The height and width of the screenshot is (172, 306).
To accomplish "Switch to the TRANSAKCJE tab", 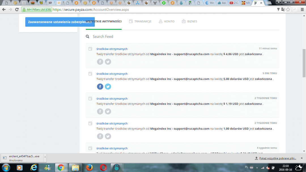I will [140, 21].
